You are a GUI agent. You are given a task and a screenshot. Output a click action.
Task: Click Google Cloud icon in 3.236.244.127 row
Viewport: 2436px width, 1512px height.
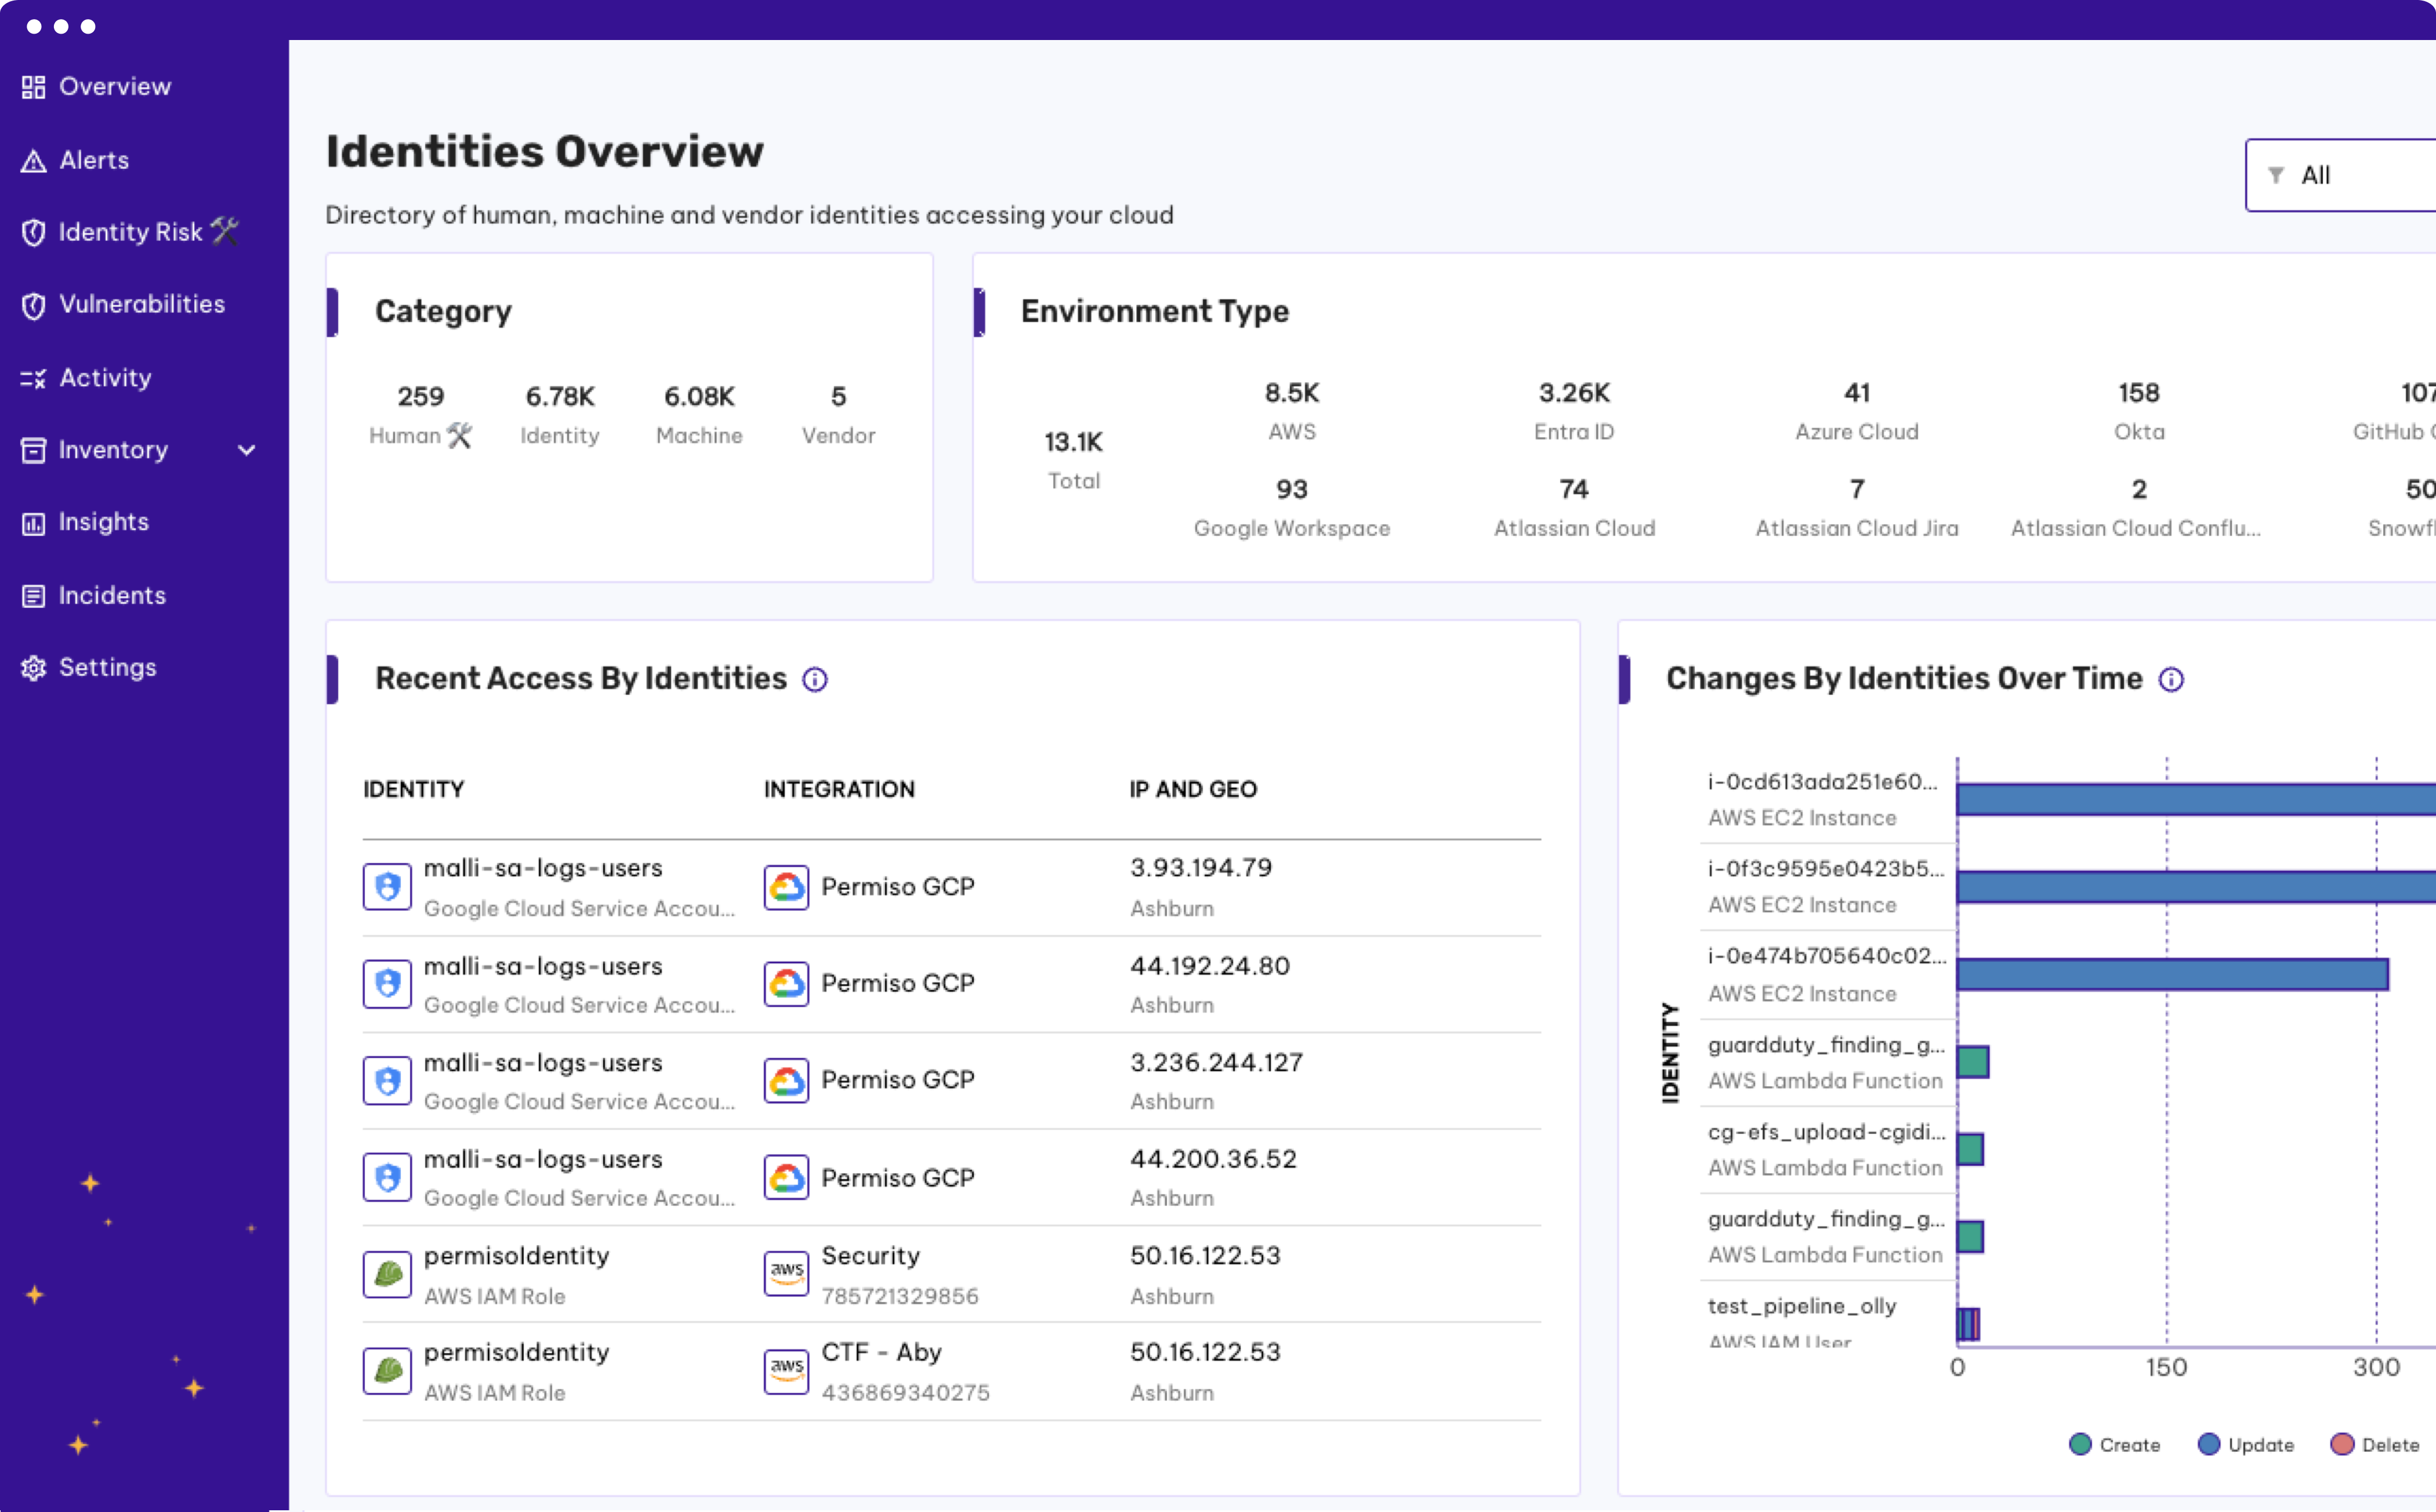[787, 1080]
